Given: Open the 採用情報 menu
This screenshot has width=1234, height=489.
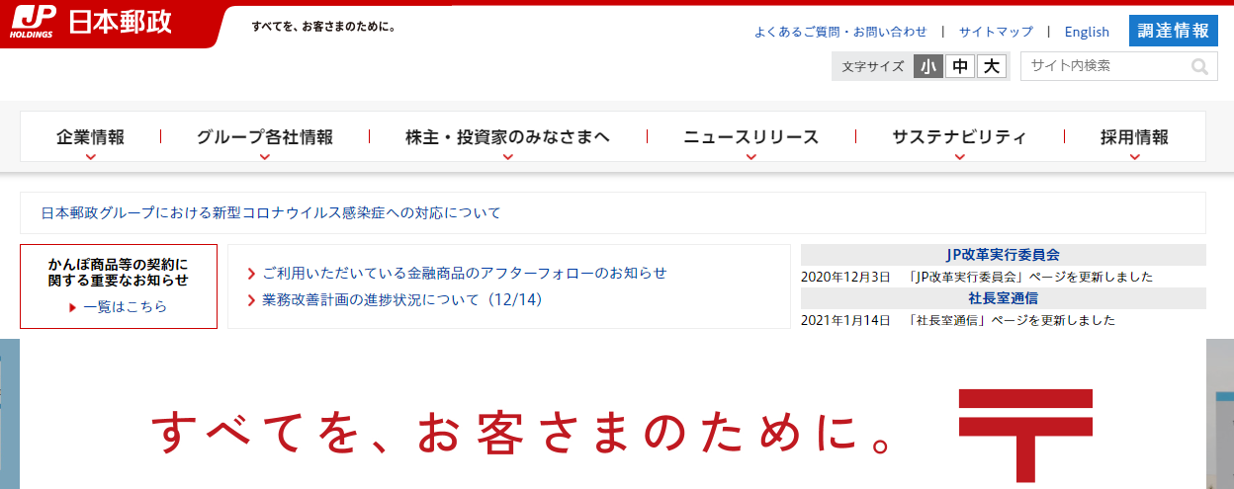Looking at the screenshot, I should pyautogui.click(x=1134, y=137).
